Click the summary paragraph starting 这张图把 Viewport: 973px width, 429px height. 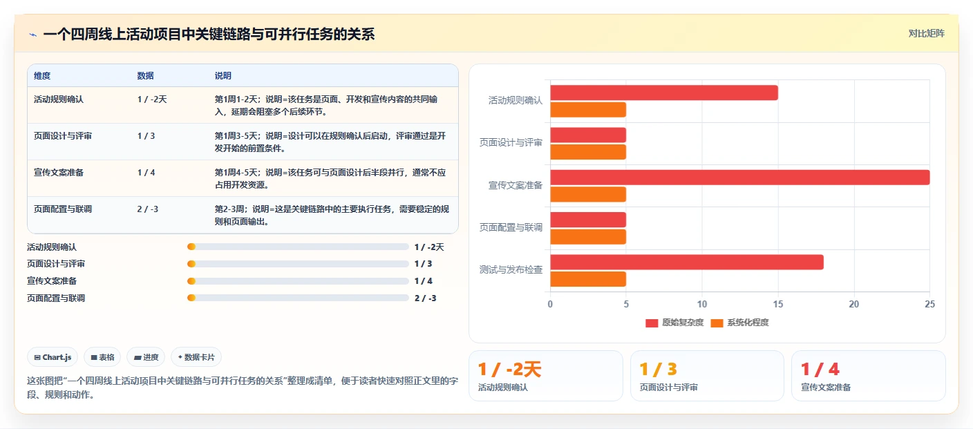242,388
